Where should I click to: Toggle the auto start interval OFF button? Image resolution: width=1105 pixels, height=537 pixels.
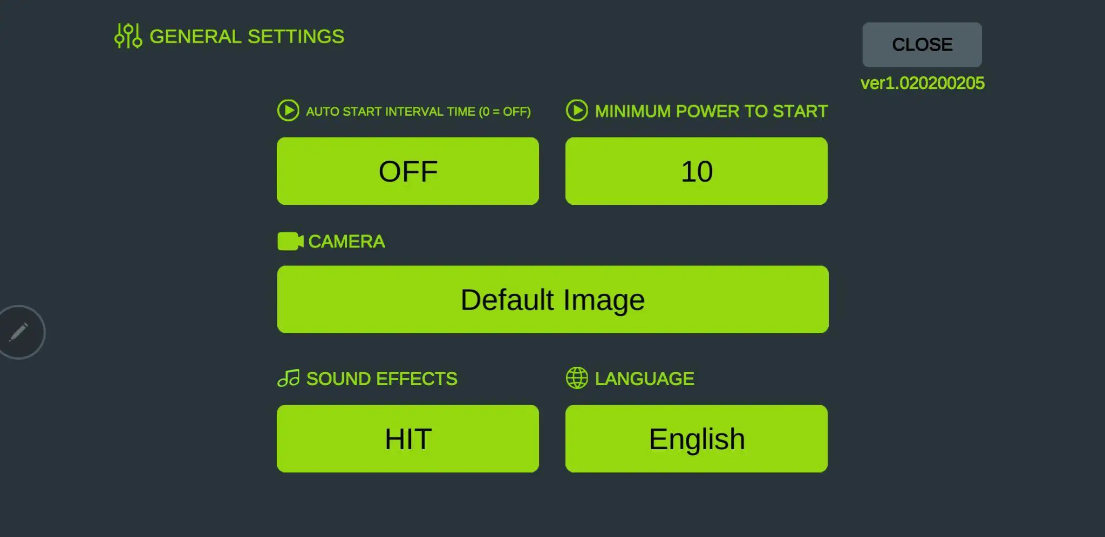408,171
